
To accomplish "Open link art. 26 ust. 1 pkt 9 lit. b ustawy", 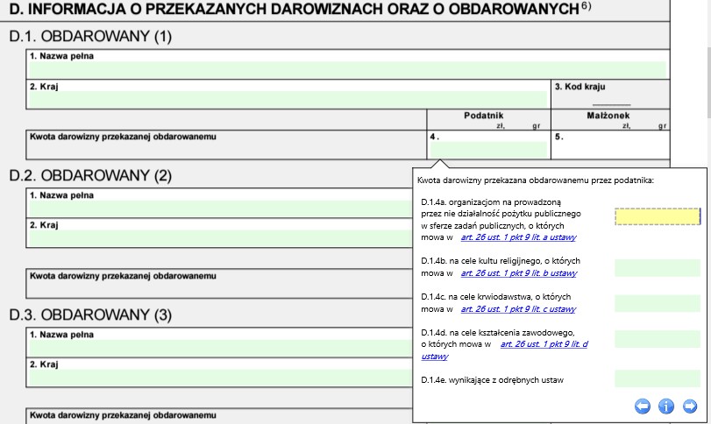I will [x=518, y=272].
